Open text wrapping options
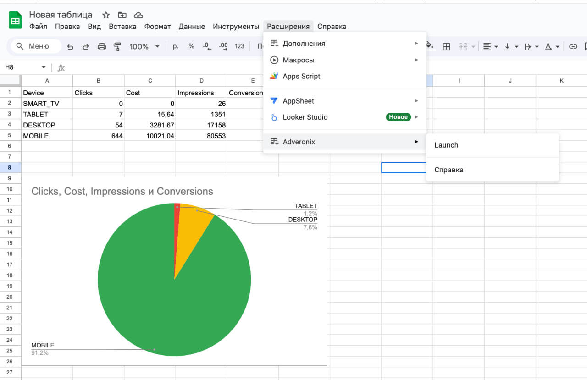Screen dimensions: 587x380 531,47
